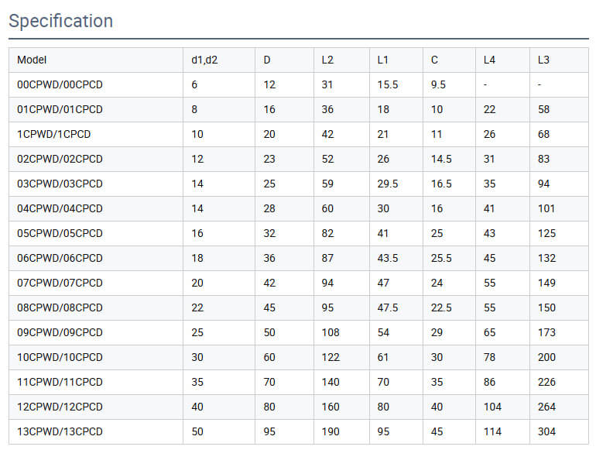Click L4 value 104
This screenshot has height=450, width=596.
click(x=492, y=407)
